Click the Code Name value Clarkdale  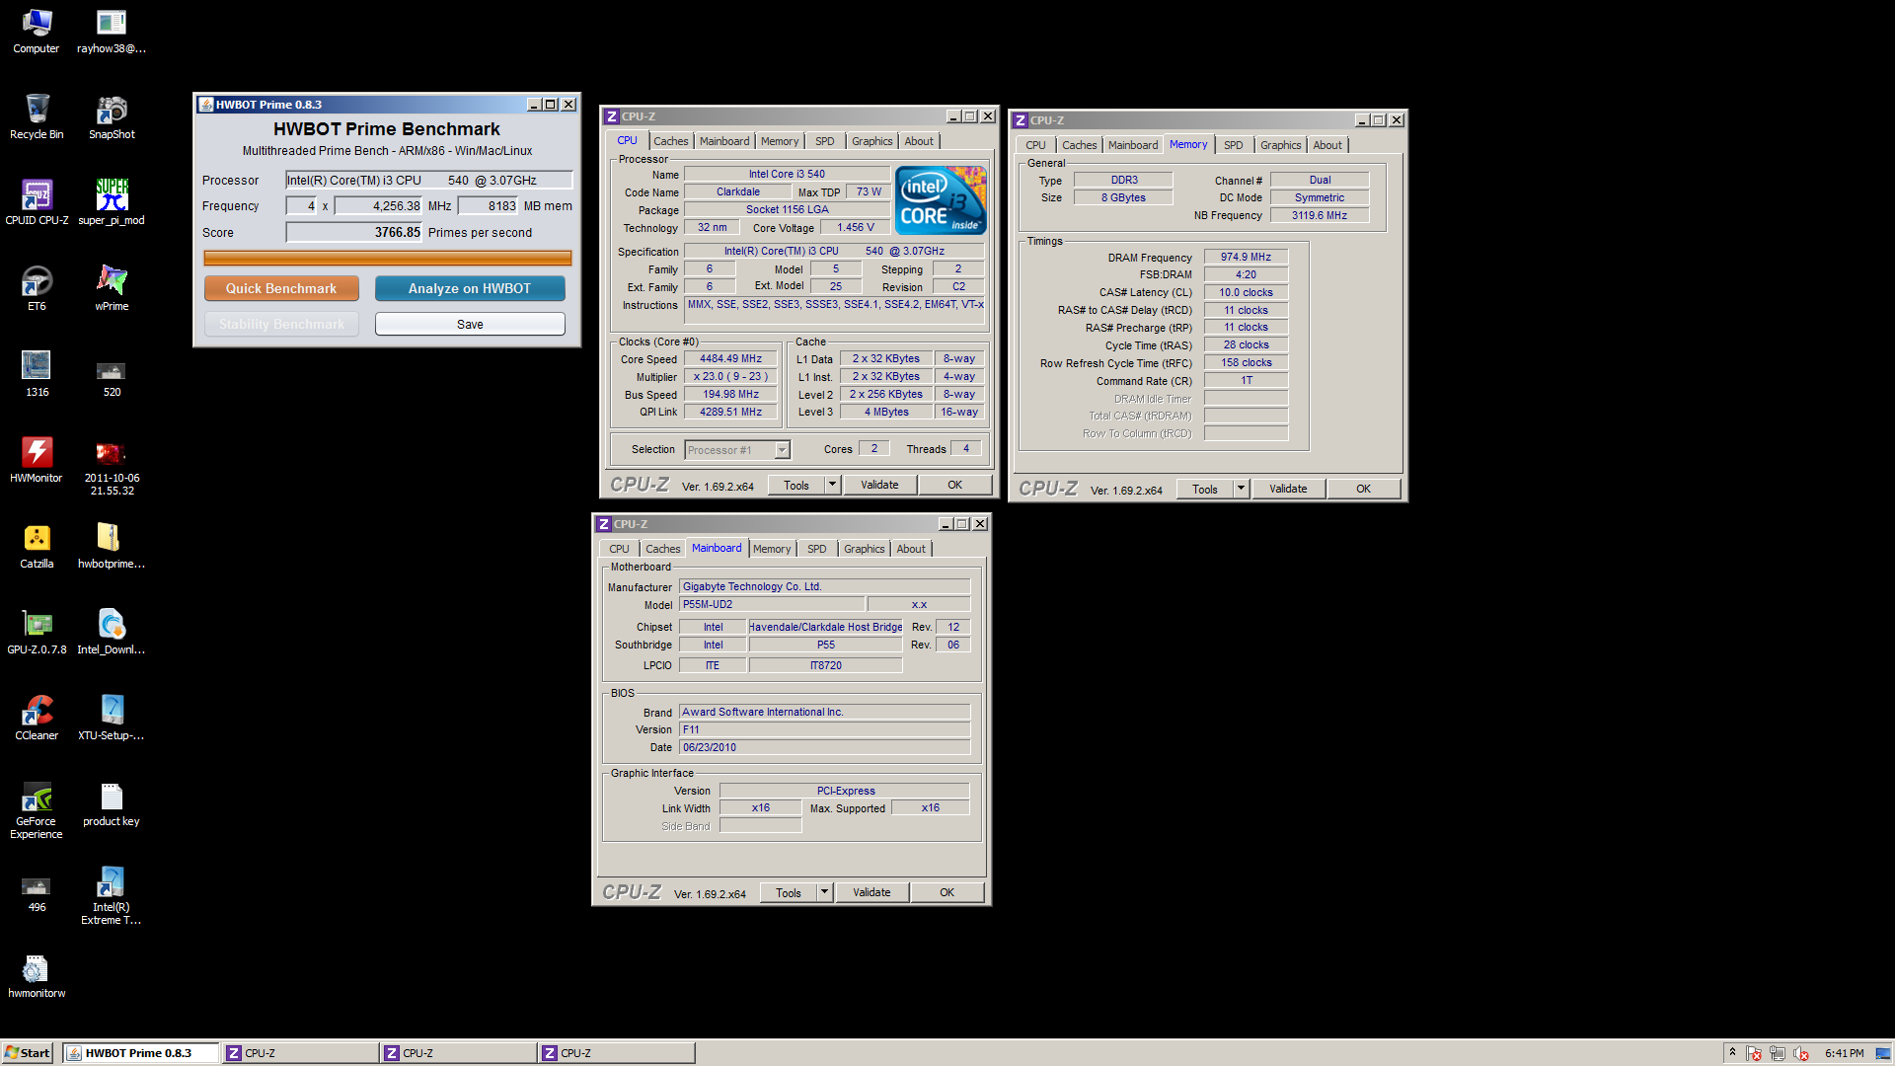click(x=738, y=191)
